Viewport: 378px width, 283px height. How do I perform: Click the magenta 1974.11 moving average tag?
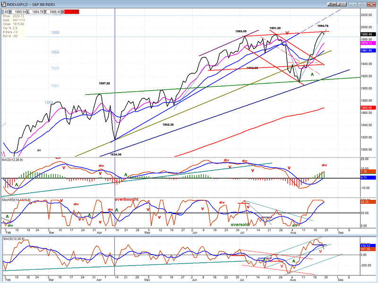(368, 43)
